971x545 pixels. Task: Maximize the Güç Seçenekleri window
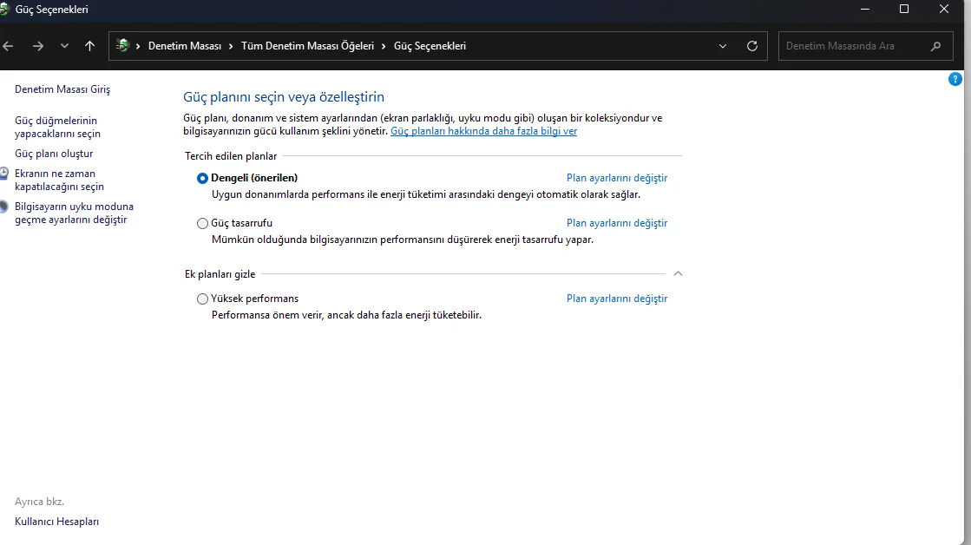click(x=904, y=10)
